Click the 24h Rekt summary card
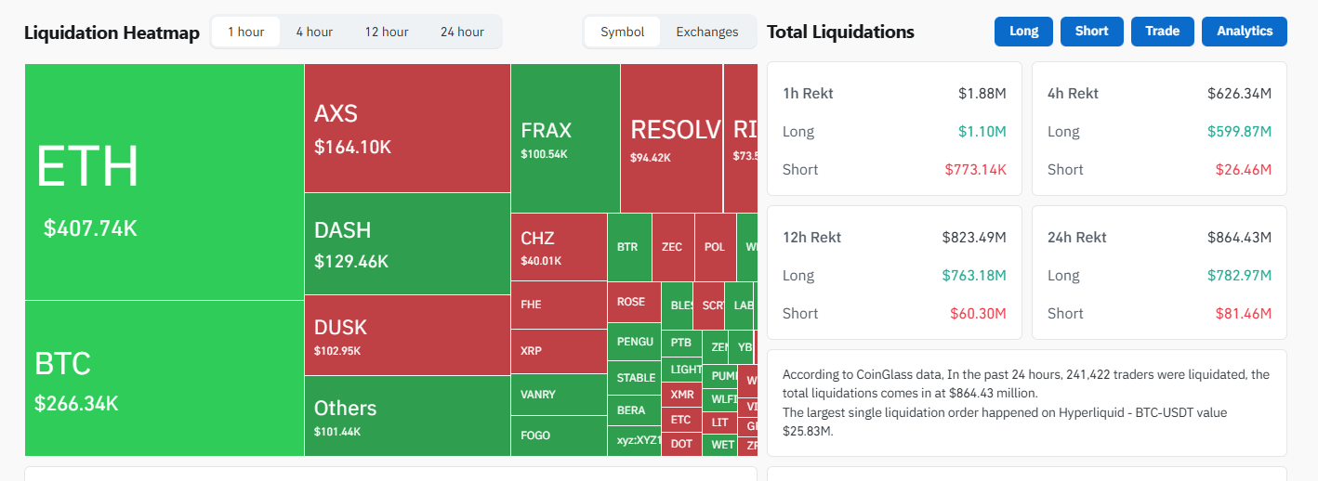1318x481 pixels. [x=1159, y=272]
